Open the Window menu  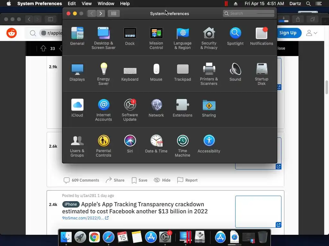106,4
